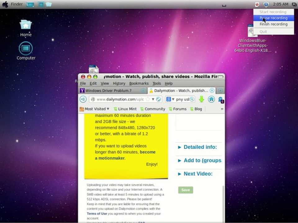Open Firefox Help menu
Screen dimensions: 298x223
169,83
